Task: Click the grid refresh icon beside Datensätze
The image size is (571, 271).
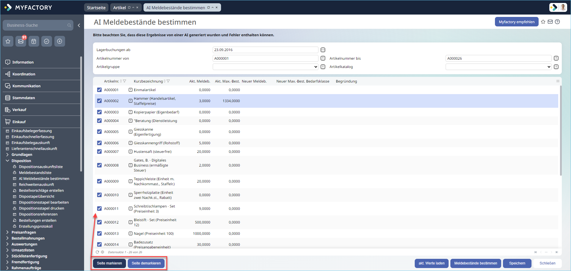Action: point(97,252)
